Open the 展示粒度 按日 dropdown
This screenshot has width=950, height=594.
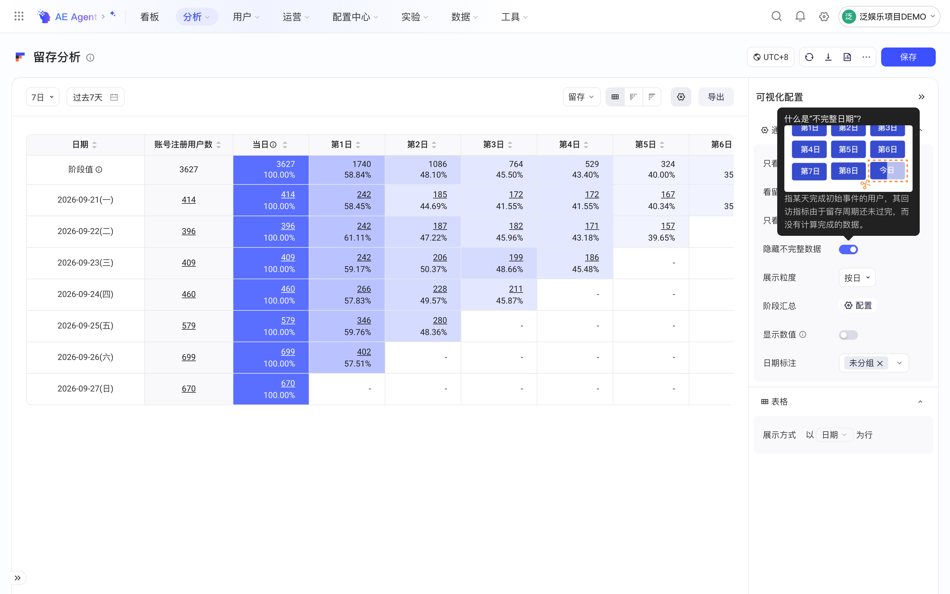857,278
